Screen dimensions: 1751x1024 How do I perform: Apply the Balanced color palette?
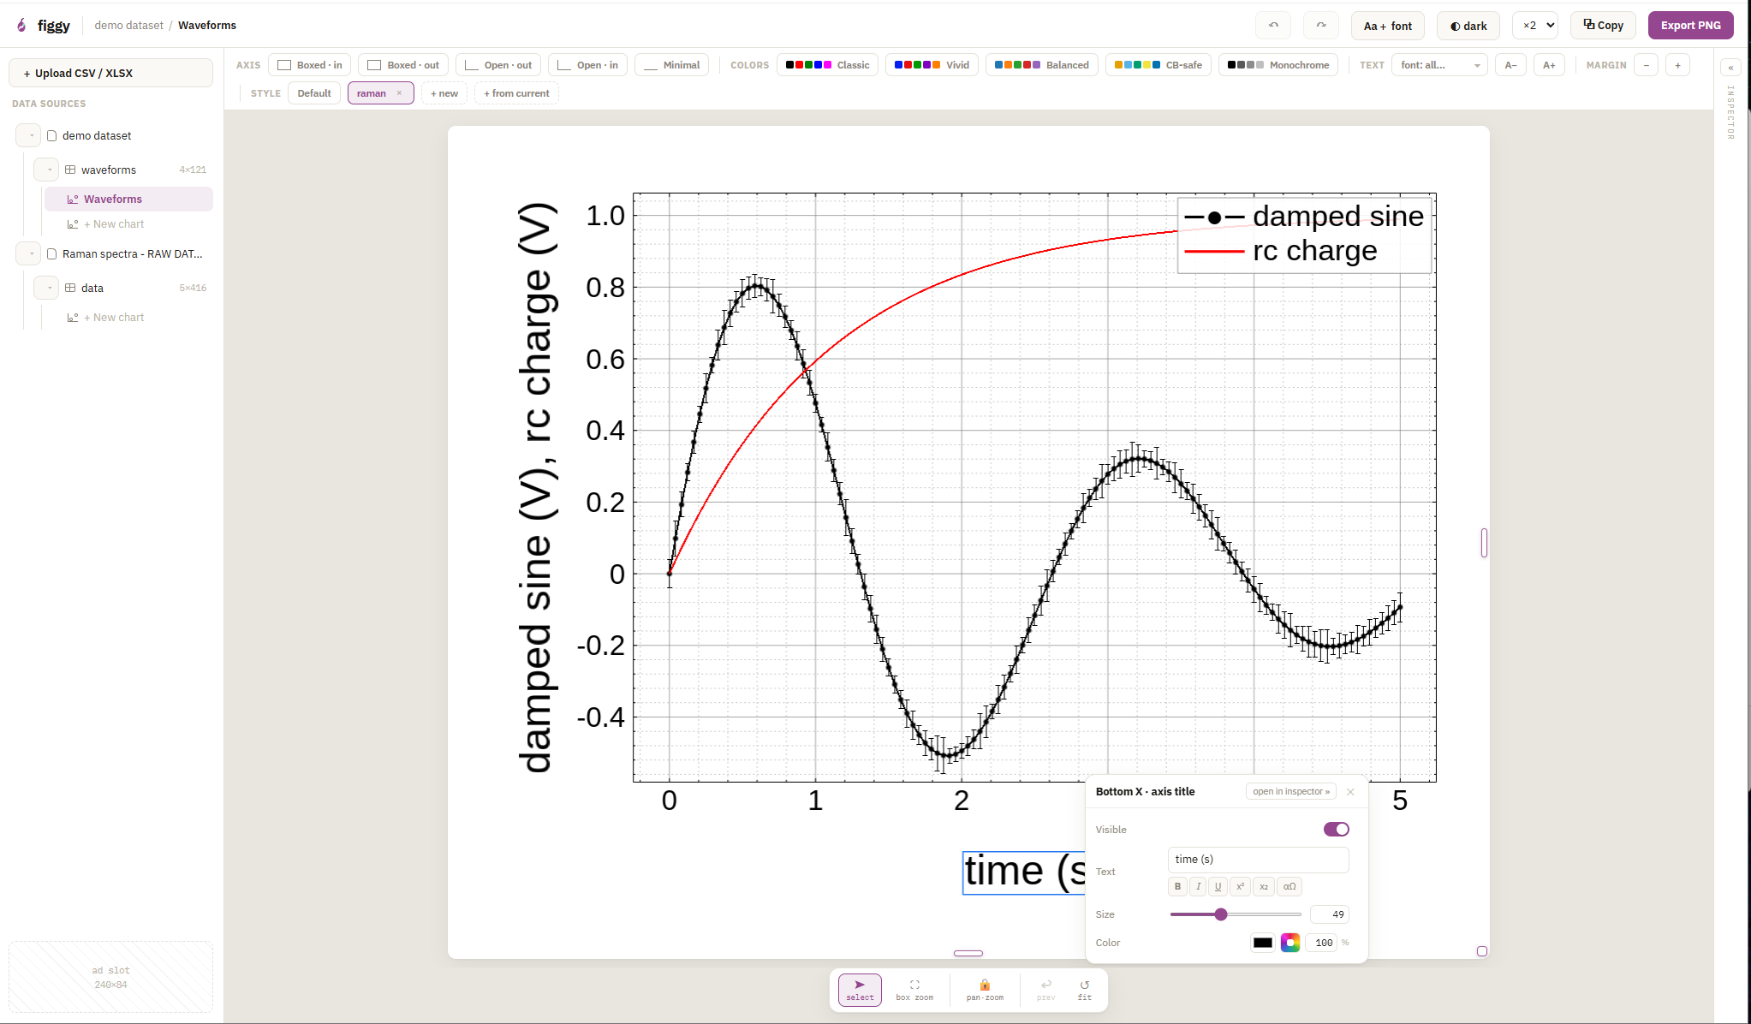pyautogui.click(x=1041, y=65)
